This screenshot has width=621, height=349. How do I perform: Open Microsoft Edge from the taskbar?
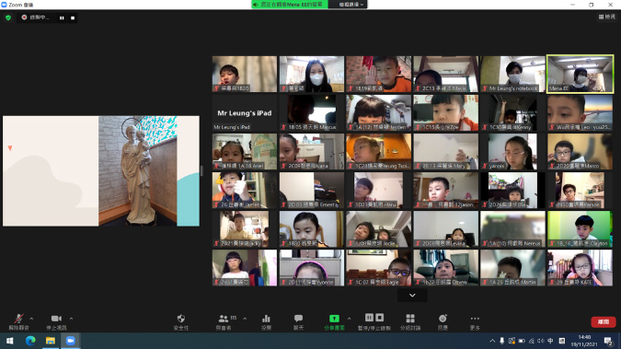(30, 341)
